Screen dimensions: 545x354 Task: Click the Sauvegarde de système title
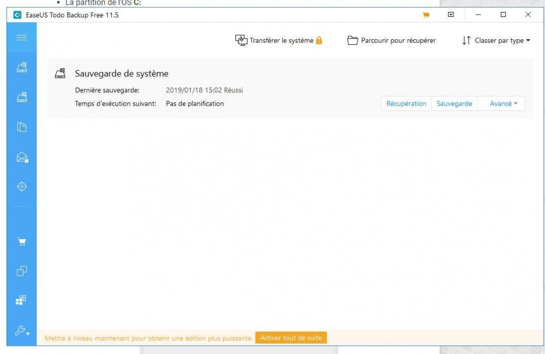[x=122, y=74]
